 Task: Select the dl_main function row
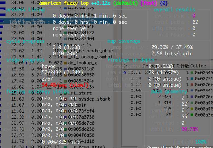[x=56, y=105]
